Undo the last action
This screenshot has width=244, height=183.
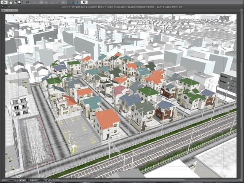28,2
